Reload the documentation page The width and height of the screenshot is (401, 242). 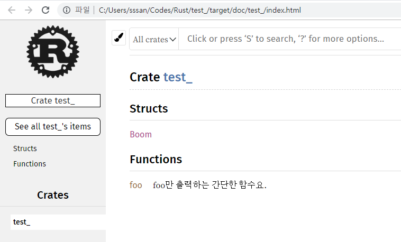[45, 10]
